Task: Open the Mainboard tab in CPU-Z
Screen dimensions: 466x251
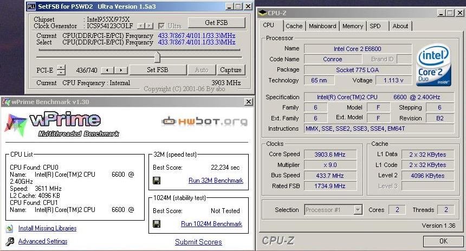Action: (322, 26)
